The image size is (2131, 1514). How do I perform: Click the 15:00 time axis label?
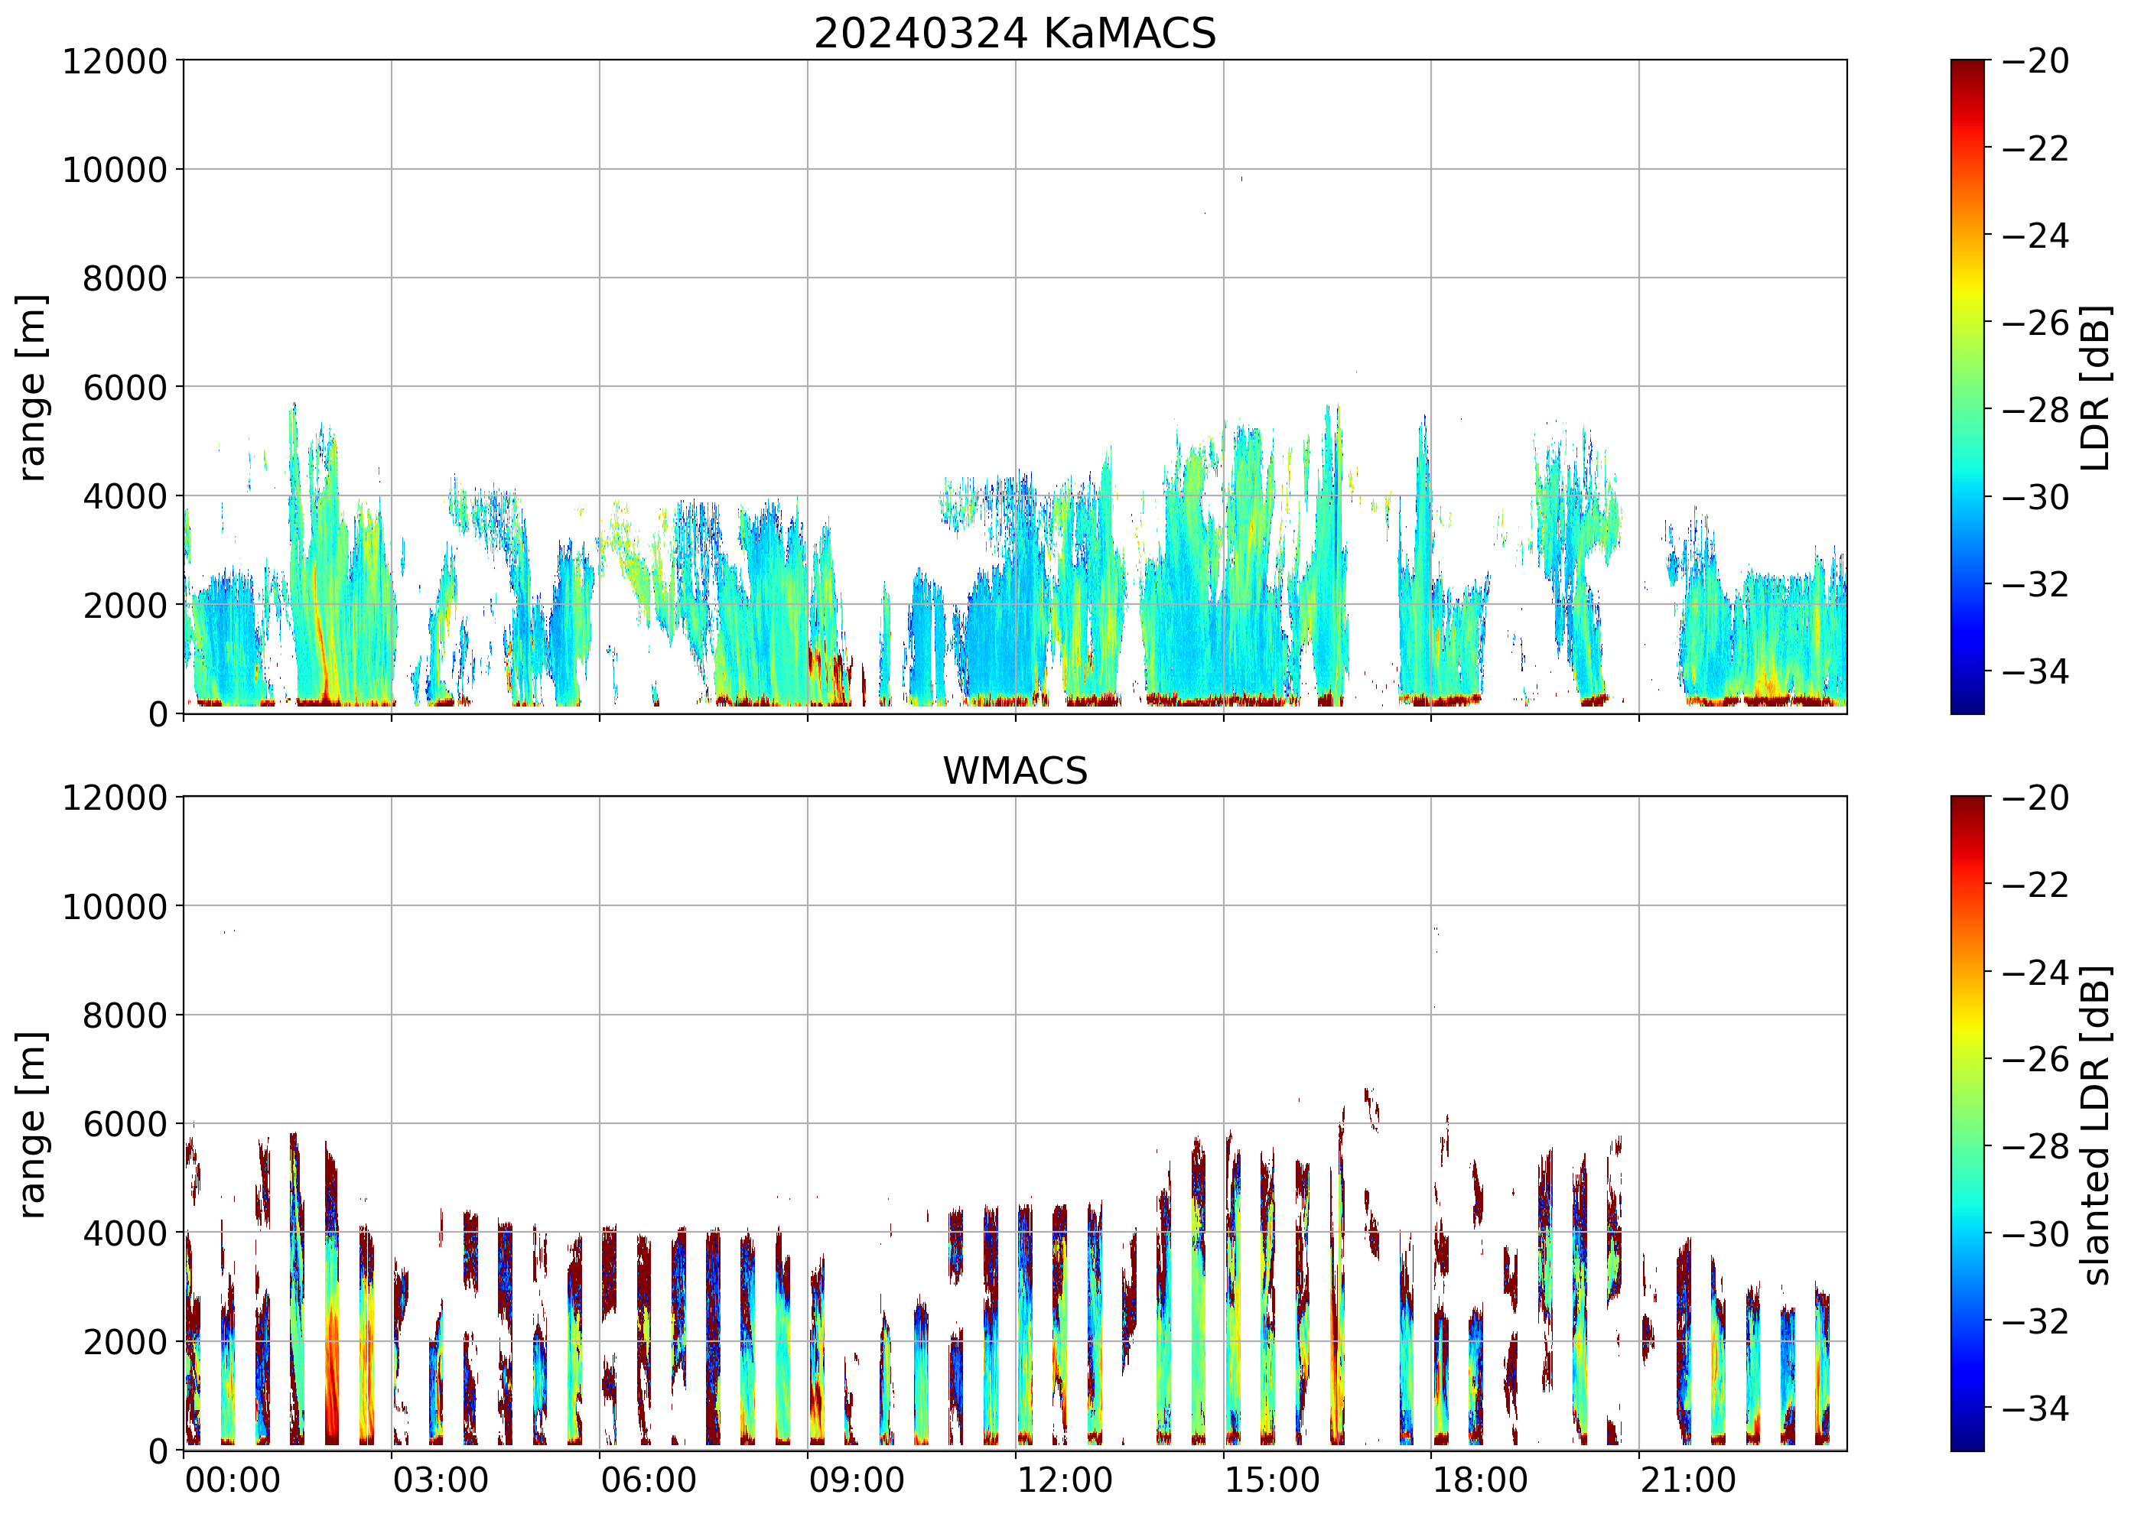(1272, 1480)
